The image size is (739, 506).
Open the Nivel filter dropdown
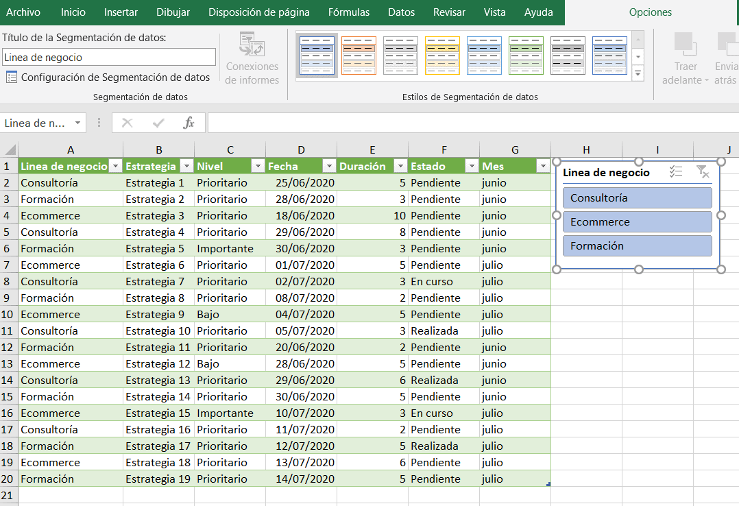coord(258,166)
